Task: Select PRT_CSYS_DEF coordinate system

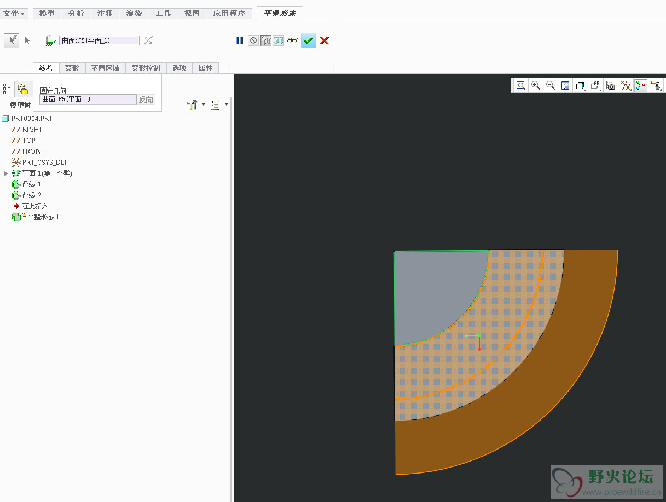Action: (40, 162)
